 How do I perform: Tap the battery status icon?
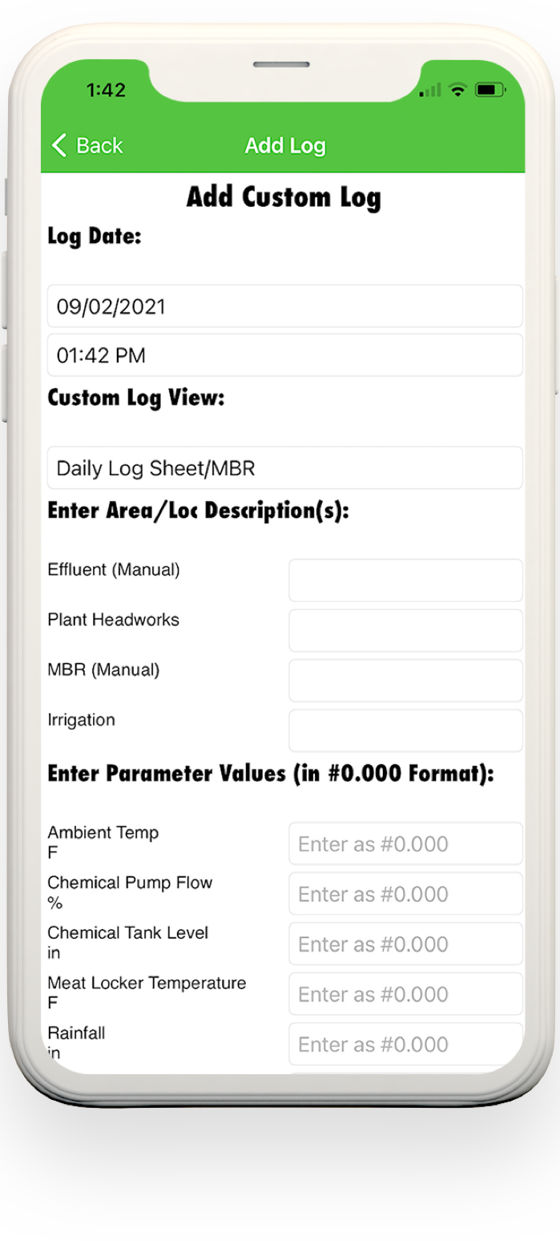coord(489,91)
